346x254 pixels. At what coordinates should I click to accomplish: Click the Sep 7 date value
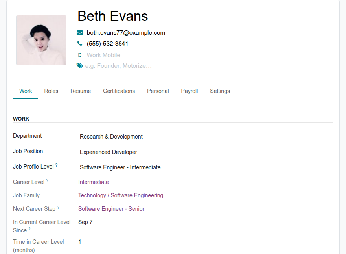85,222
